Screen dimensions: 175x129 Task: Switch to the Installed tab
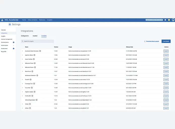tap(35, 36)
